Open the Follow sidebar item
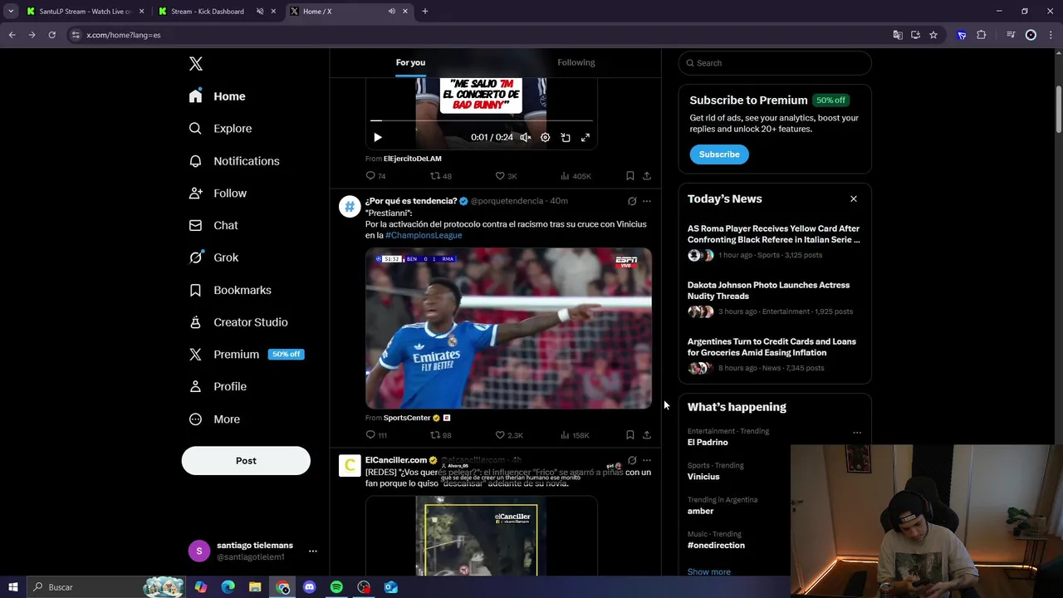 click(218, 193)
